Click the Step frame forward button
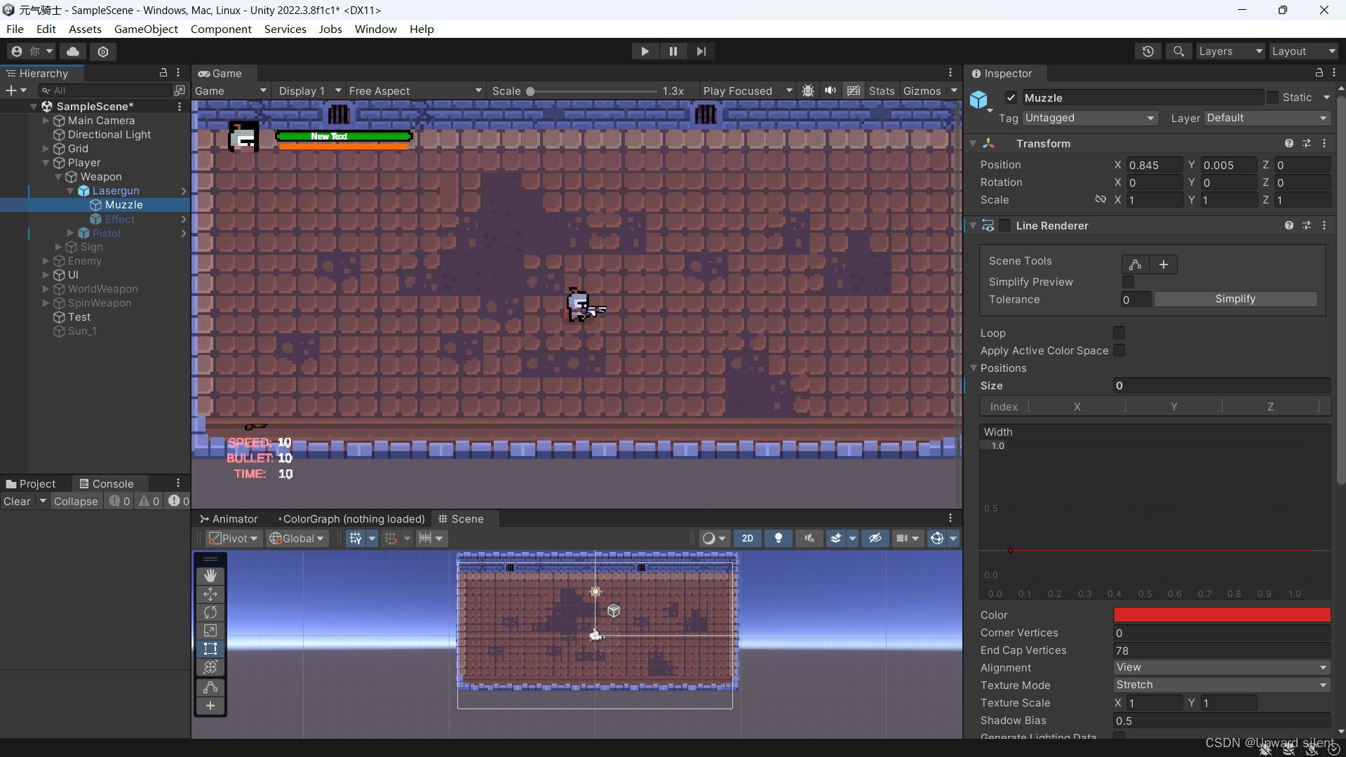The height and width of the screenshot is (757, 1346). (701, 51)
